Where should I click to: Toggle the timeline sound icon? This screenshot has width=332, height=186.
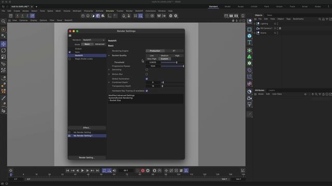[x=114, y=171]
